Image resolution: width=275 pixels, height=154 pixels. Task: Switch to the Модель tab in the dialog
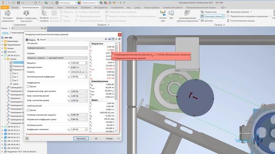tap(31, 40)
